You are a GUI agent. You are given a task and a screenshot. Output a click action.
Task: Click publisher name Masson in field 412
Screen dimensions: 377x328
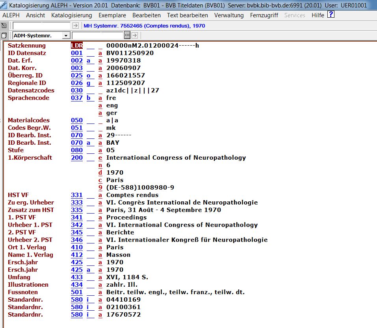[118, 255]
